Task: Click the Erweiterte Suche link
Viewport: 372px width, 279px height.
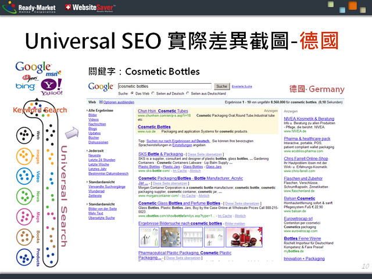Action: coord(242,87)
